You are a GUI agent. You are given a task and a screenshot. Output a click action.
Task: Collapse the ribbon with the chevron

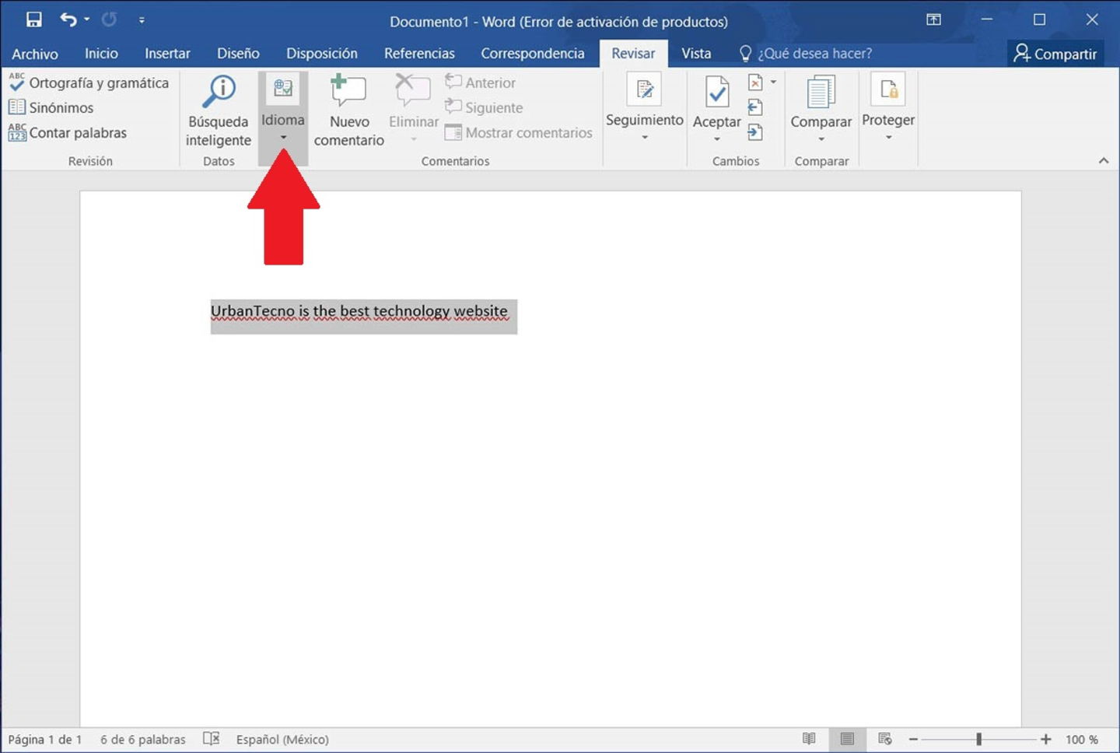tap(1104, 161)
